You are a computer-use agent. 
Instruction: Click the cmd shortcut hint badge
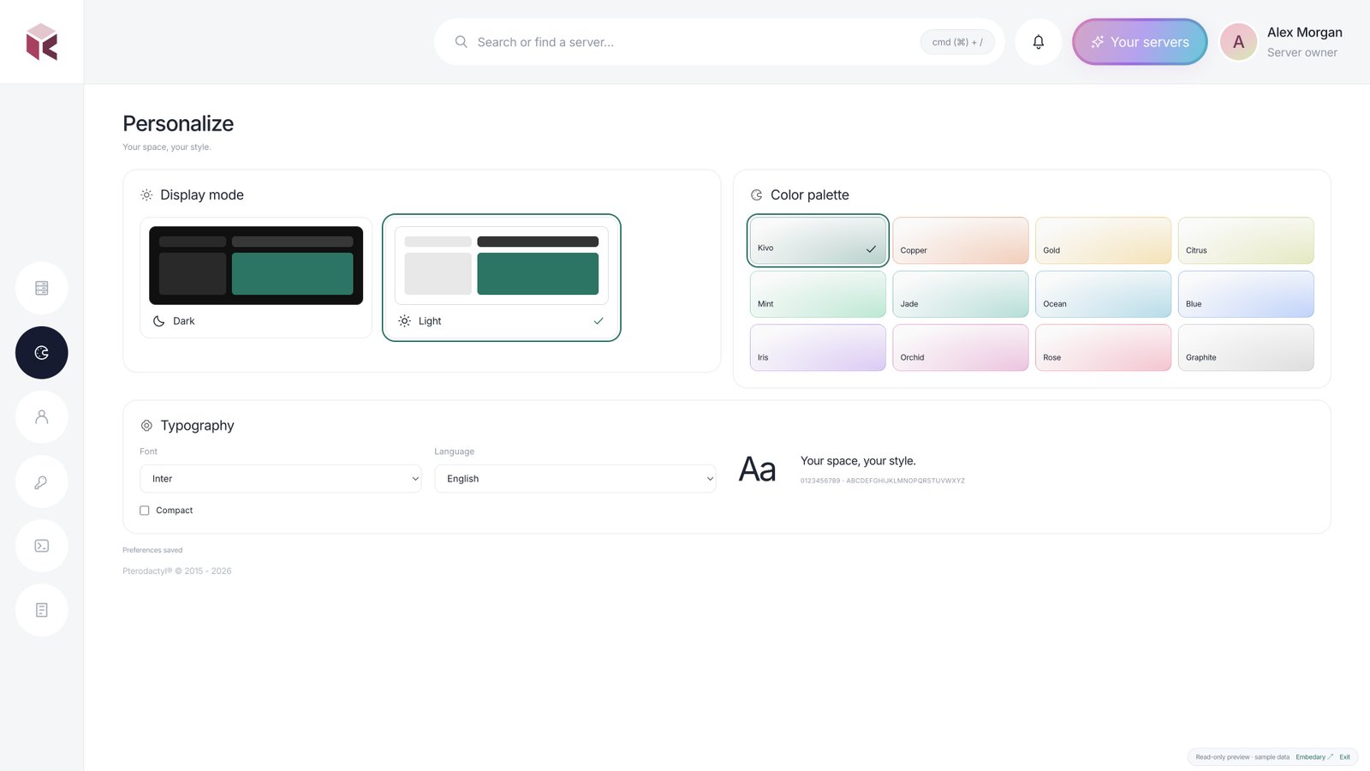click(x=957, y=42)
